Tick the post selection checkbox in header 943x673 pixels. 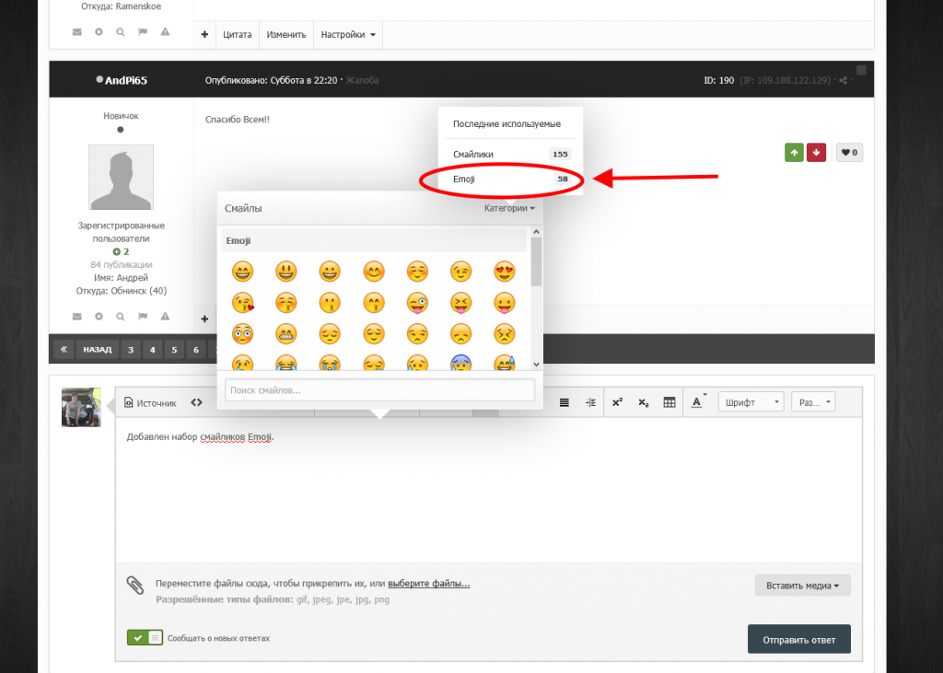861,70
